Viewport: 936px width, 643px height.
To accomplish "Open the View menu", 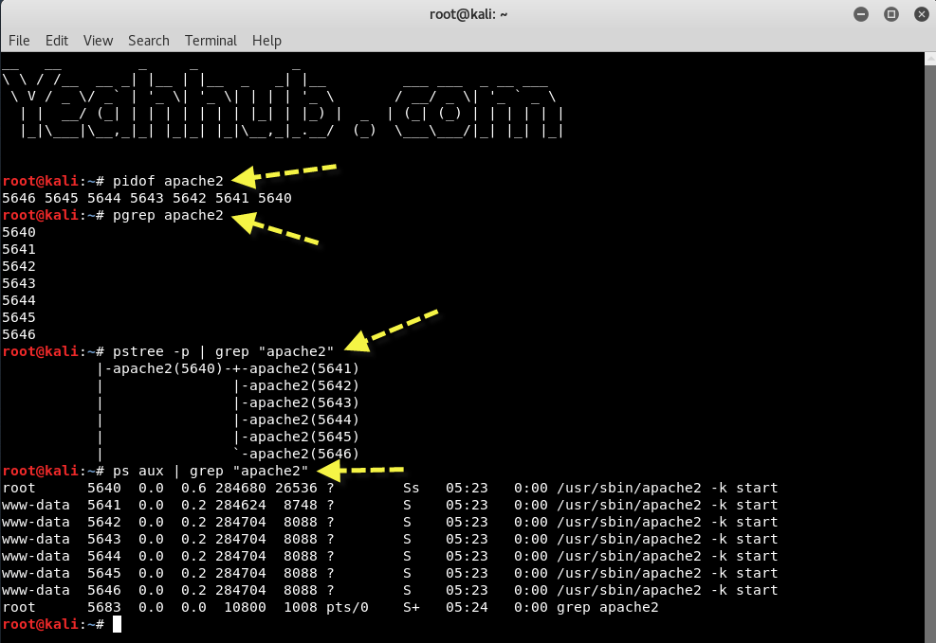I will click(x=98, y=41).
